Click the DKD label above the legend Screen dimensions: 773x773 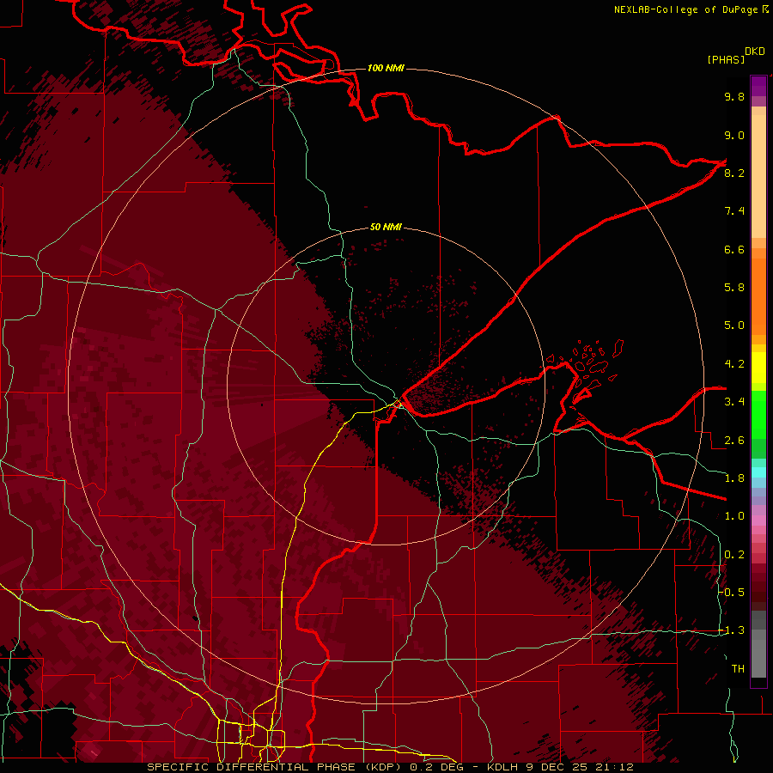[755, 52]
